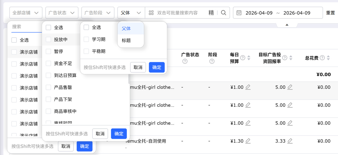
Task: Open the calendar icon in date range
Action: click(x=239, y=13)
